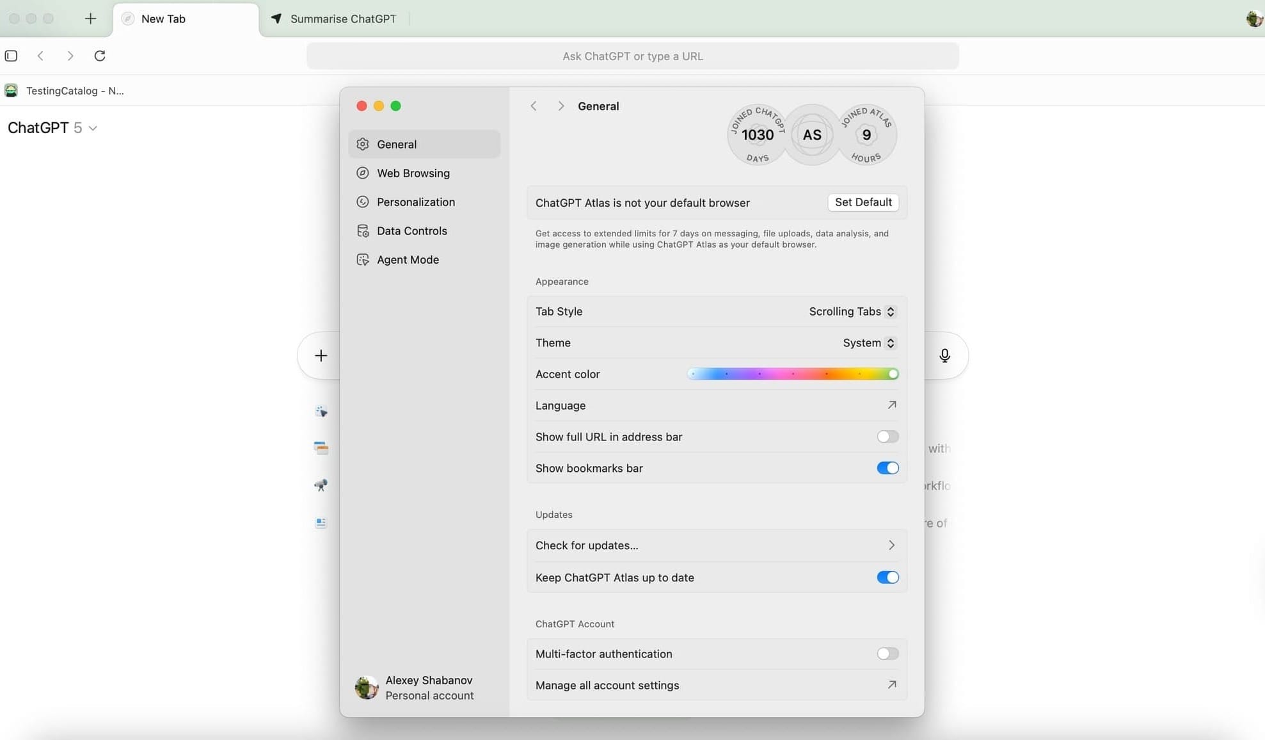
Task: Open the Web Browsing settings section
Action: click(413, 173)
